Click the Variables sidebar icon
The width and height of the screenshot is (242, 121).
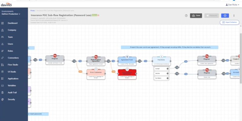2,86
